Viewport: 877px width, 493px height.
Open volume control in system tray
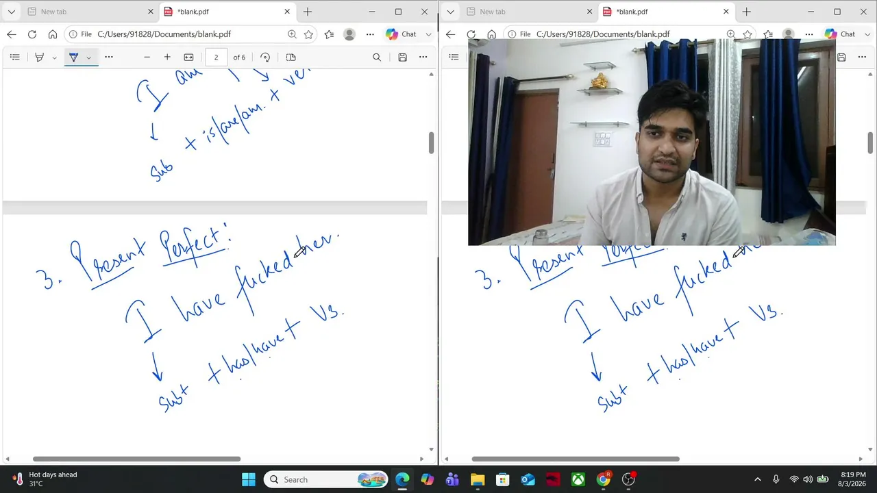tap(808, 479)
